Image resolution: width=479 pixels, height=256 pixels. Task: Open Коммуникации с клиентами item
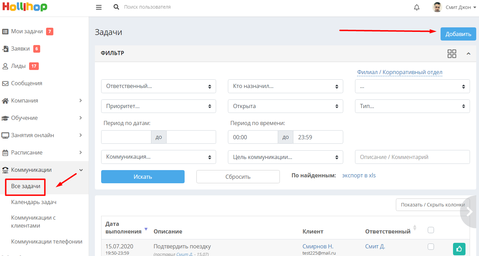[x=33, y=222]
